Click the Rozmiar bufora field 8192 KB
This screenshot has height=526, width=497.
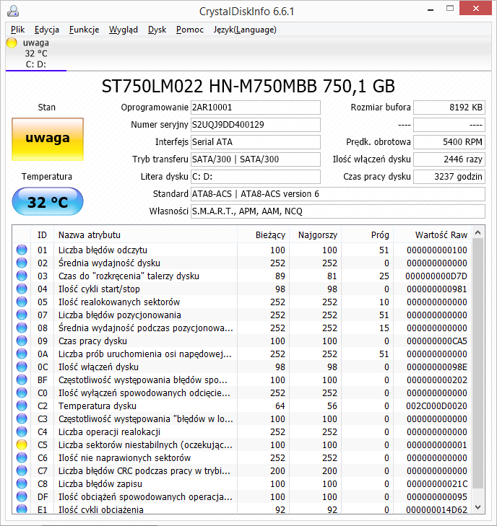pos(449,108)
